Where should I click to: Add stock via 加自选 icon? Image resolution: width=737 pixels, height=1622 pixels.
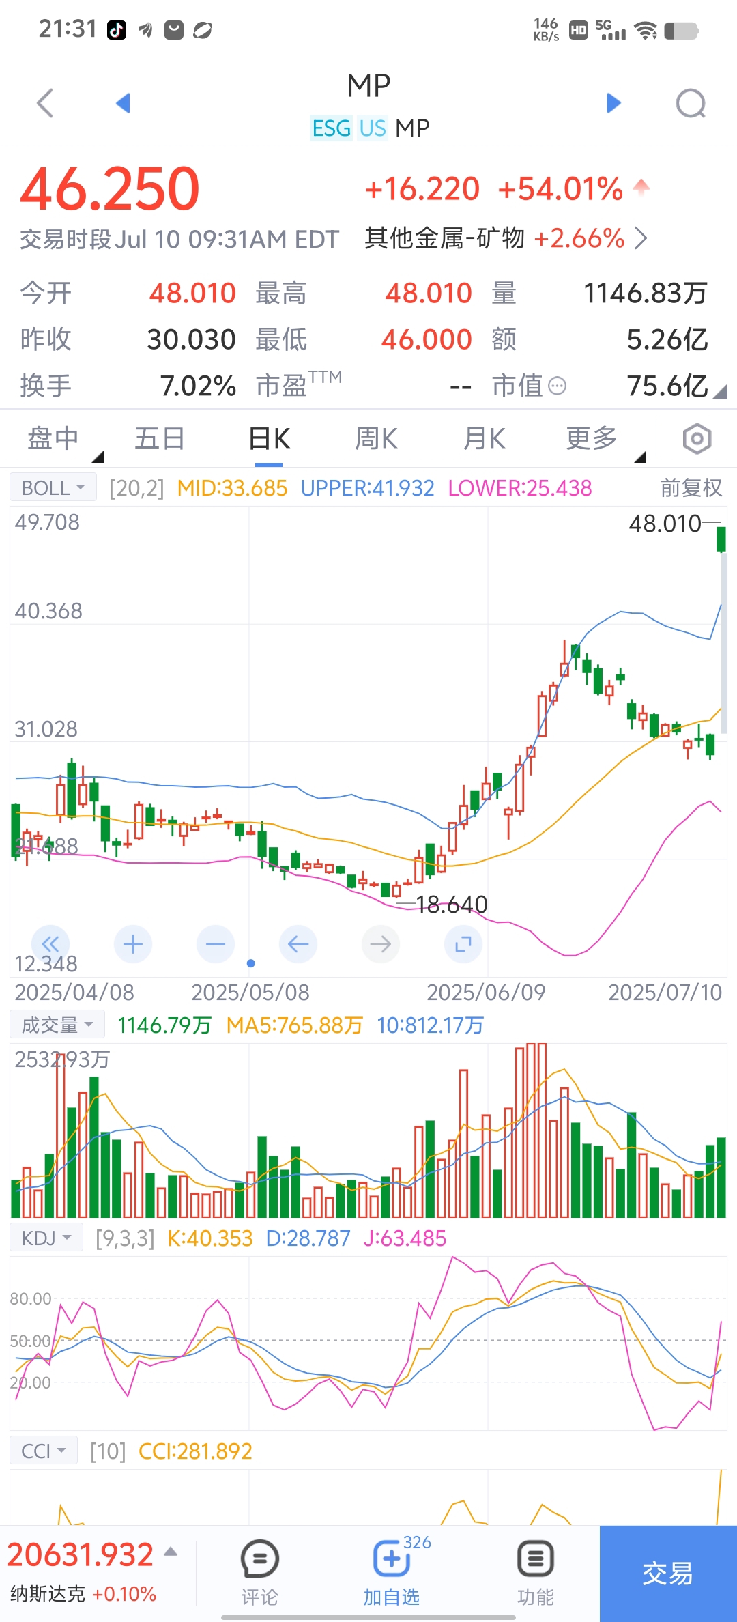point(392,1559)
